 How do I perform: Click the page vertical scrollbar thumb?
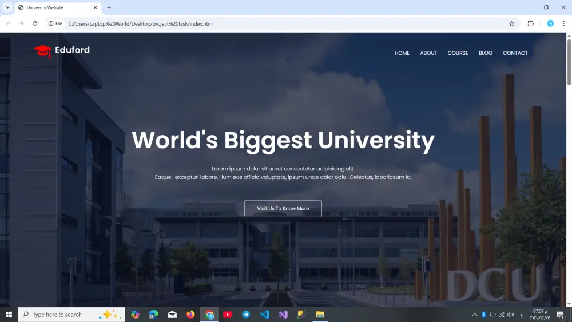click(569, 62)
